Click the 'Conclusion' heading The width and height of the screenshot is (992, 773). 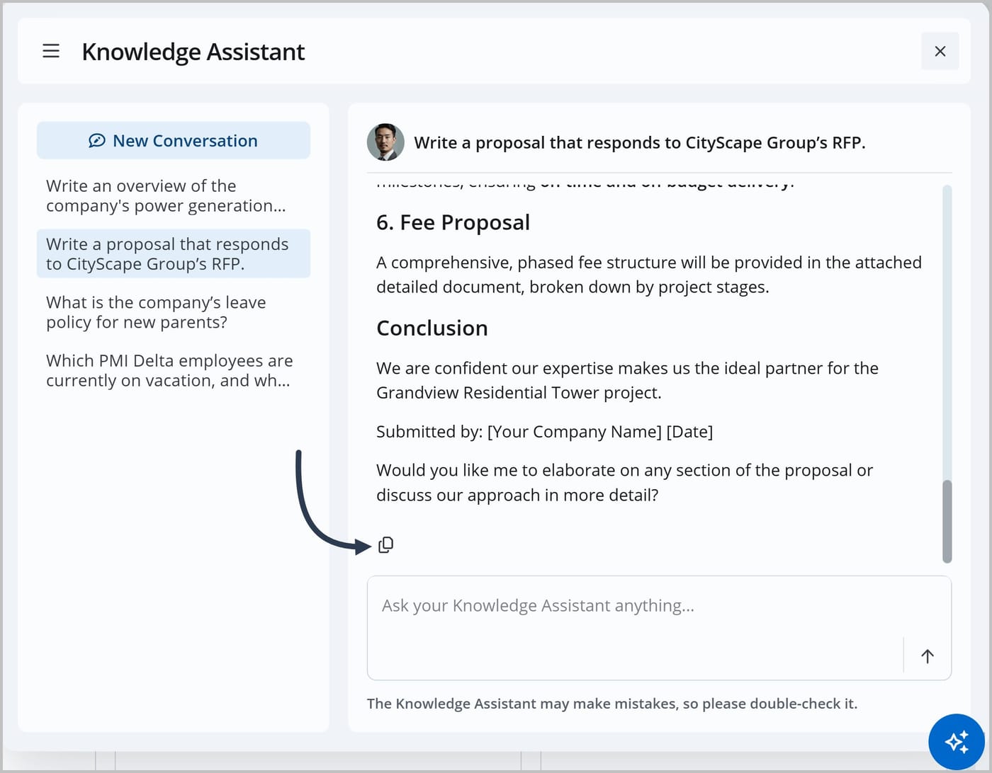pos(432,328)
